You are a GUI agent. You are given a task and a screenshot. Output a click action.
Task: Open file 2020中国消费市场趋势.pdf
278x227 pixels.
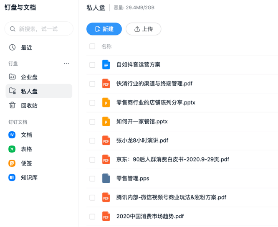150,217
